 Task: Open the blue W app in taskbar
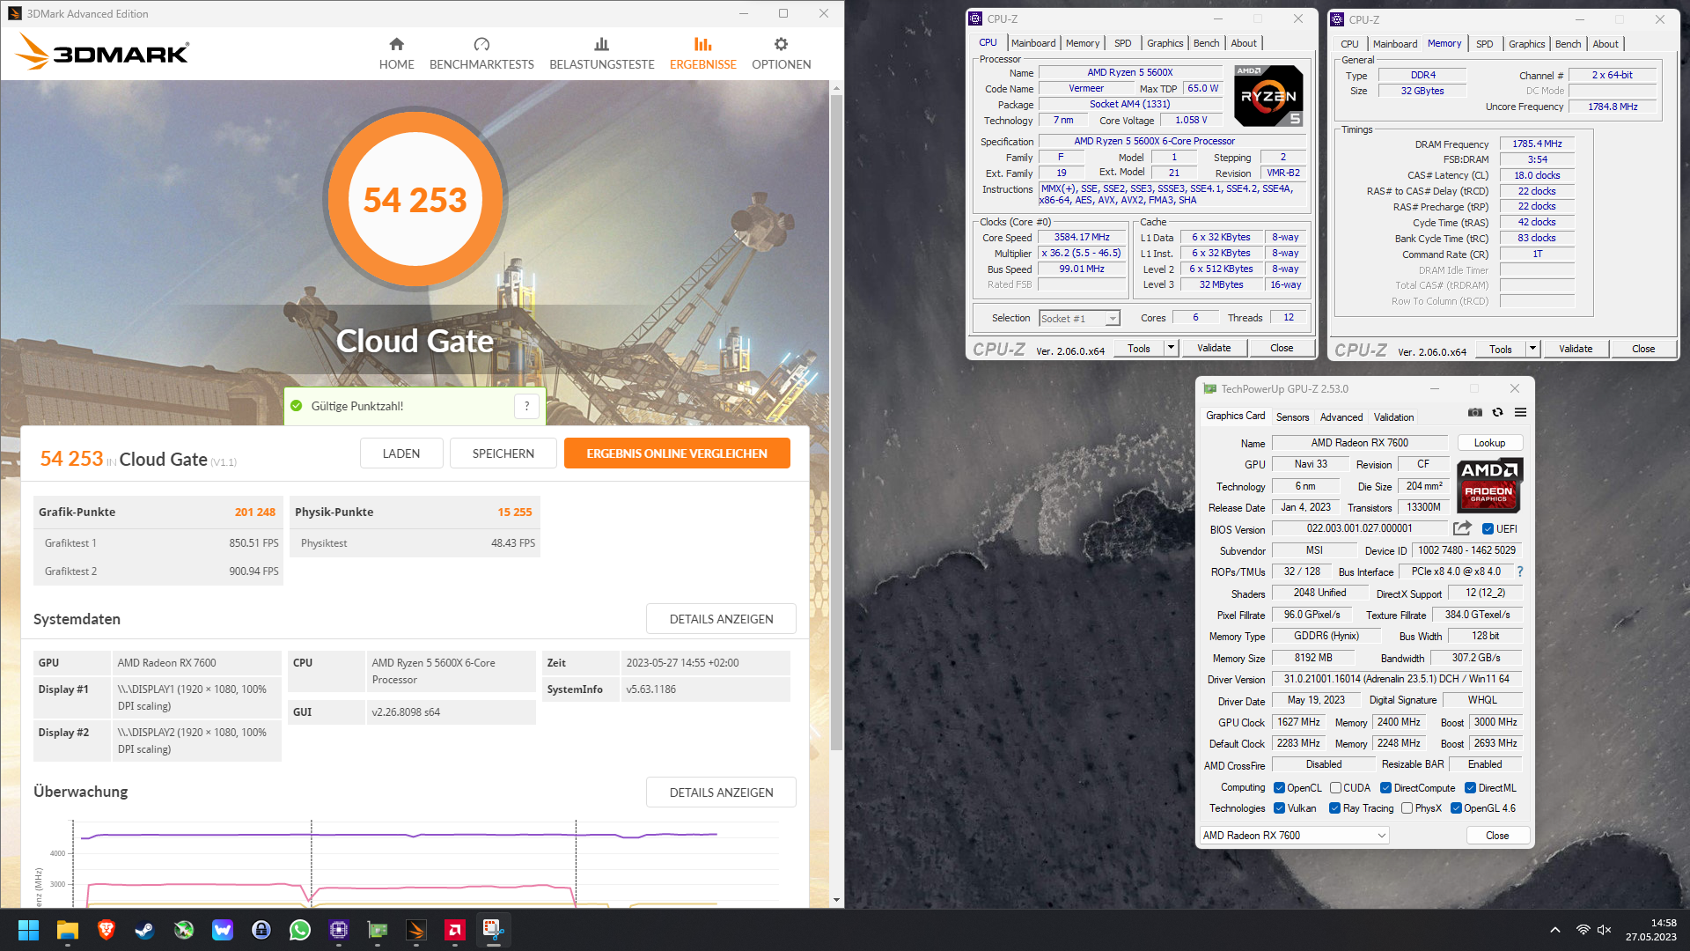click(x=223, y=930)
